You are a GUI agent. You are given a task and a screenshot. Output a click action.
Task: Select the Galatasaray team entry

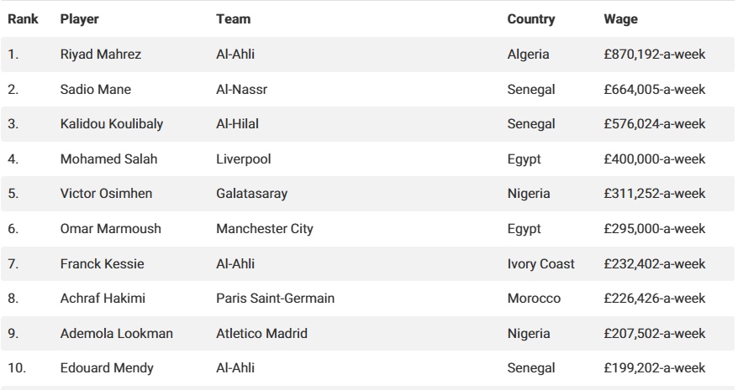point(251,194)
